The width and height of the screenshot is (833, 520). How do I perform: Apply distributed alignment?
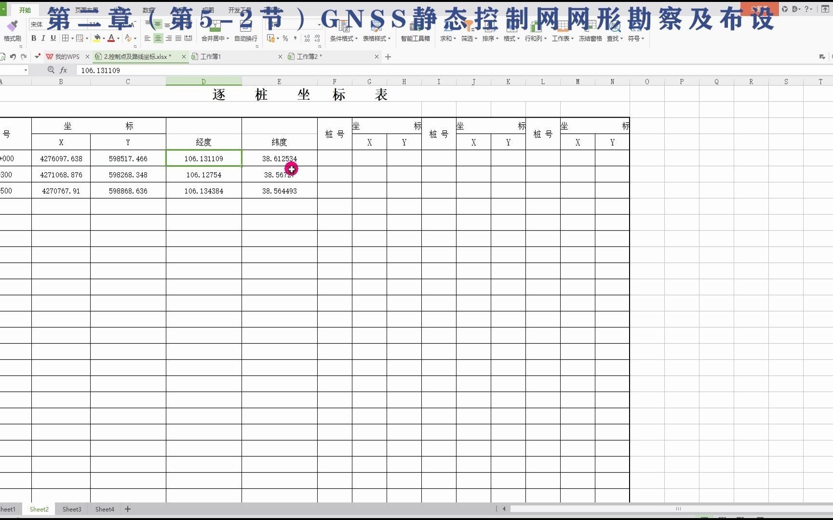point(188,38)
